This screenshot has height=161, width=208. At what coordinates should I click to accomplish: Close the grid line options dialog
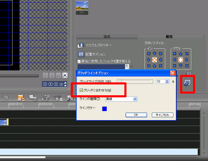click(x=173, y=73)
